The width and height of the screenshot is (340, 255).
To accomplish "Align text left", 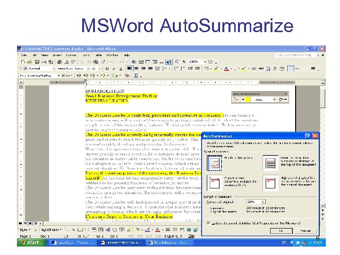I will coord(129,68).
